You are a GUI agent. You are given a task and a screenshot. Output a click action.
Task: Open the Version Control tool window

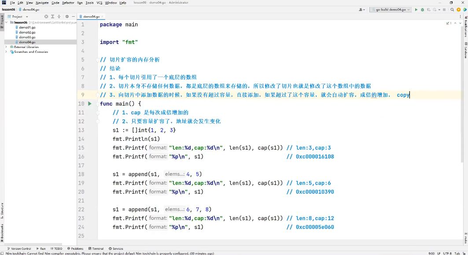click(x=19, y=248)
